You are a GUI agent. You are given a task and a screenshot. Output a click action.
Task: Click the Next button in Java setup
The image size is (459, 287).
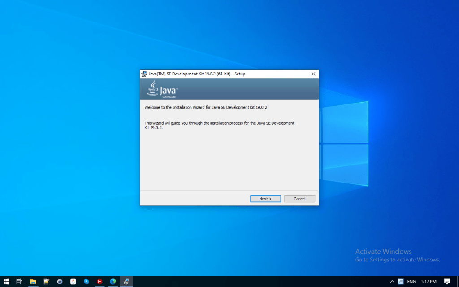coord(265,199)
